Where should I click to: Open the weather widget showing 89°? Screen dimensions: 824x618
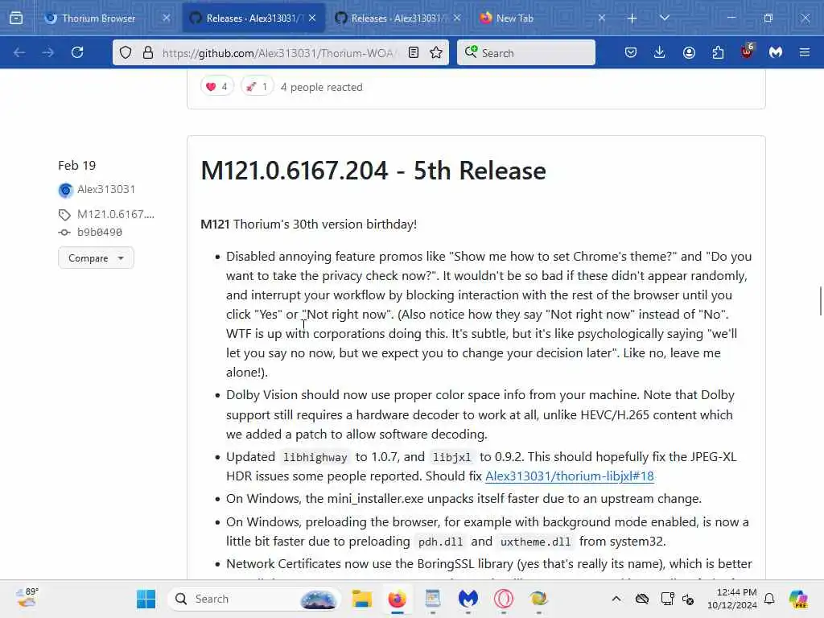[27, 599]
